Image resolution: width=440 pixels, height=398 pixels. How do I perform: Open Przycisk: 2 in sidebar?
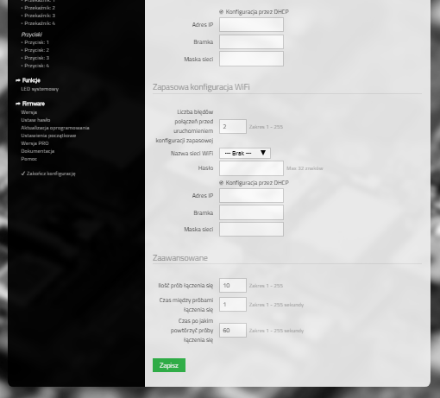pos(36,50)
